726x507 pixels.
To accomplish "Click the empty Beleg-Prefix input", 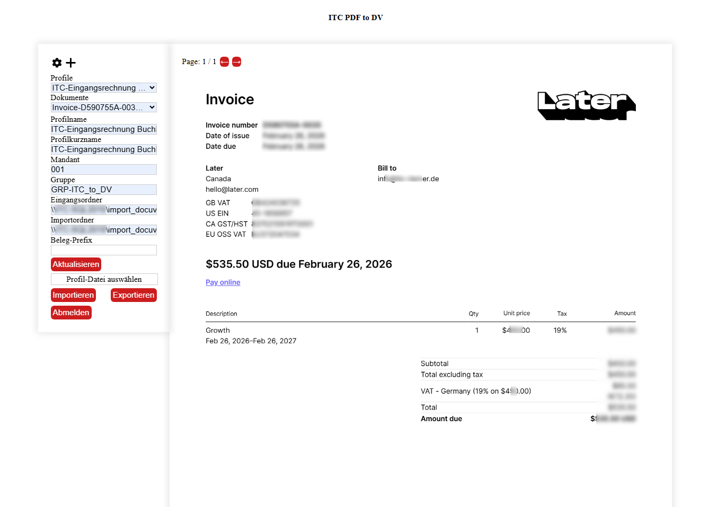I will click(103, 250).
